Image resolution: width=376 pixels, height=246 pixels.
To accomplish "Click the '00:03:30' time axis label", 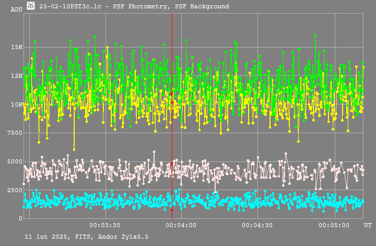I will (105, 226).
